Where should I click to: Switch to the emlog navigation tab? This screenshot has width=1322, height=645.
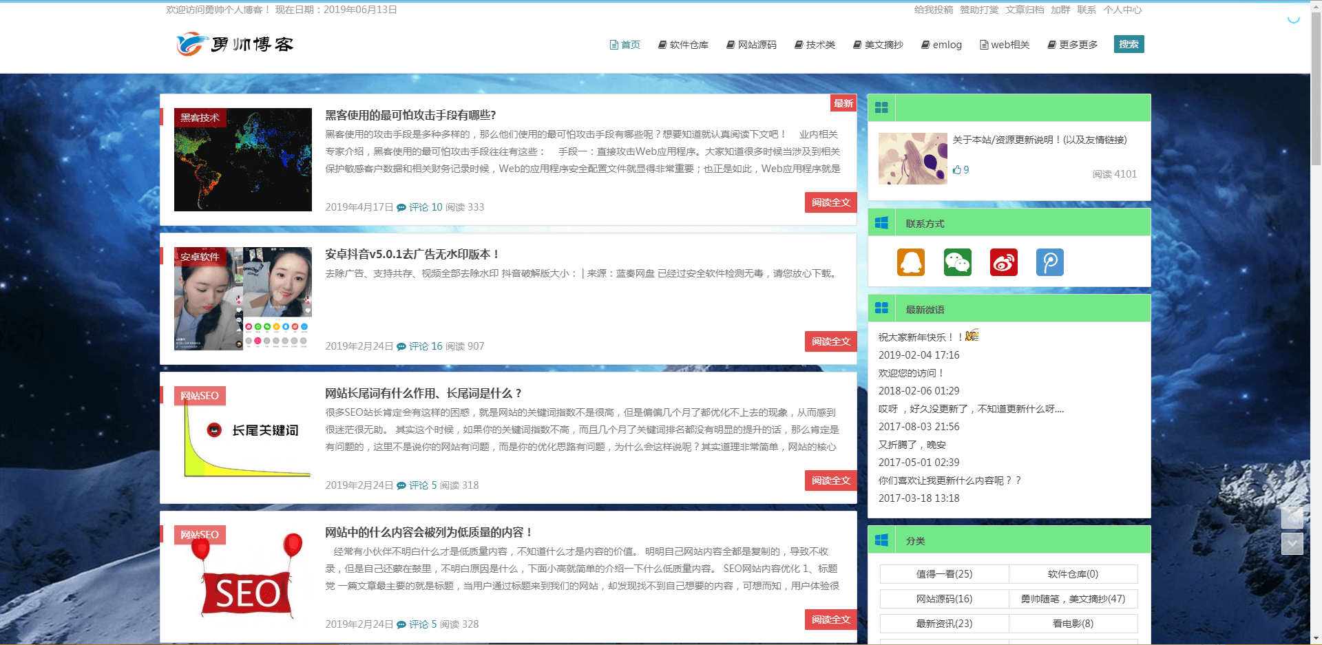click(x=941, y=44)
